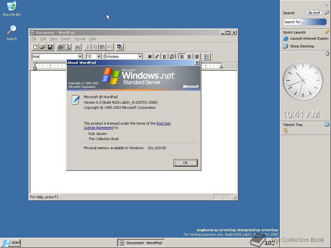This screenshot has width=331, height=248.
Task: Toggle Italic formatting
Action: click(x=157, y=57)
